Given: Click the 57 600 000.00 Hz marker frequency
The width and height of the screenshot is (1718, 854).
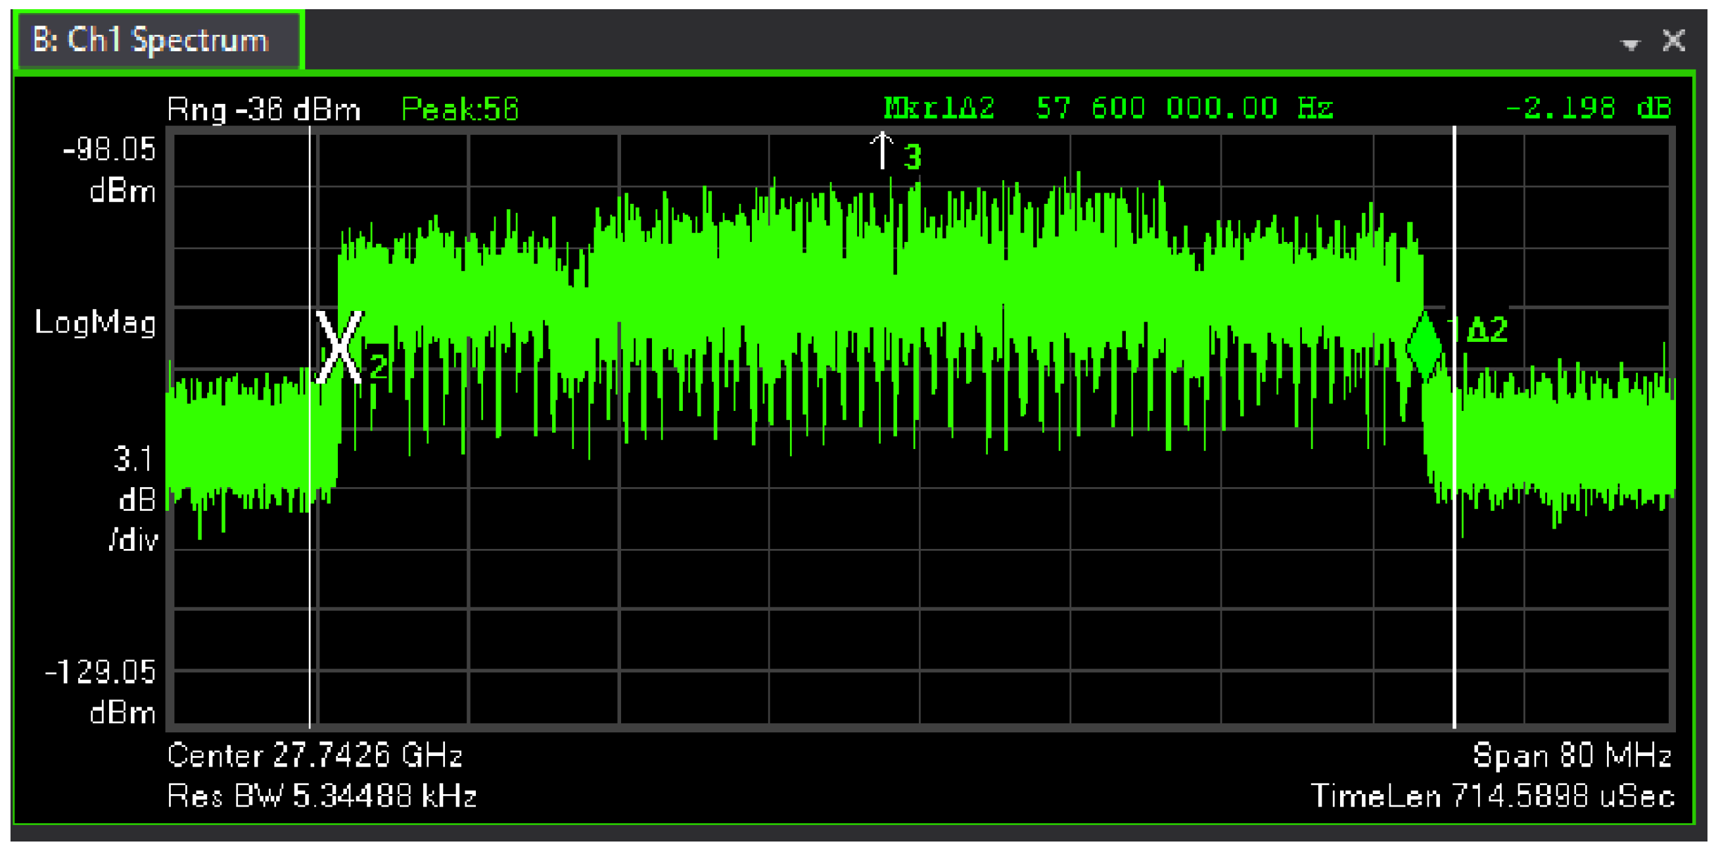Looking at the screenshot, I should pyautogui.click(x=1184, y=108).
